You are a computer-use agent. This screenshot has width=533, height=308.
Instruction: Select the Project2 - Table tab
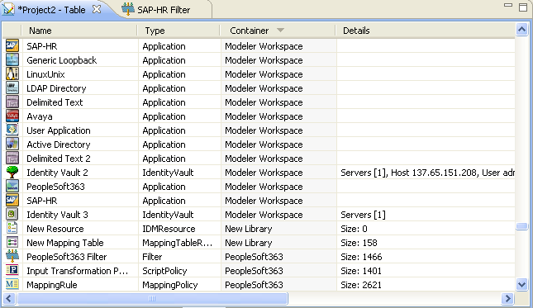51,10
